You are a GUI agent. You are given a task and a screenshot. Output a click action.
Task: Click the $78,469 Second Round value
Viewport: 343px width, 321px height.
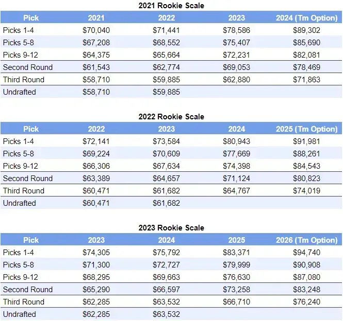coord(306,67)
